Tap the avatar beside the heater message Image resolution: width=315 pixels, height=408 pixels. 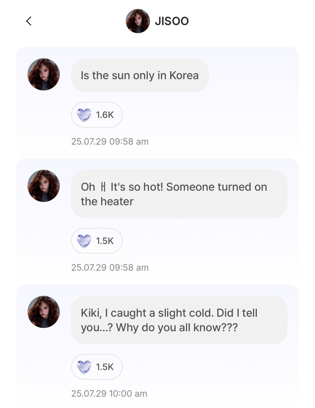point(43,186)
